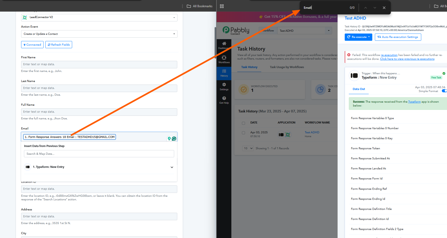Open All Bookmarks folder in the left window

200,6
